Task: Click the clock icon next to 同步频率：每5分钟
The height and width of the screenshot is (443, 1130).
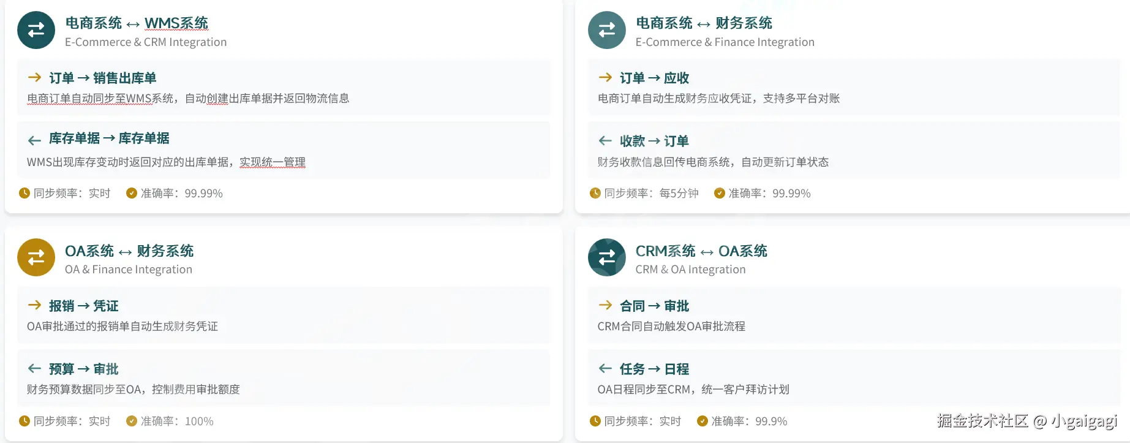Action: pyautogui.click(x=595, y=193)
